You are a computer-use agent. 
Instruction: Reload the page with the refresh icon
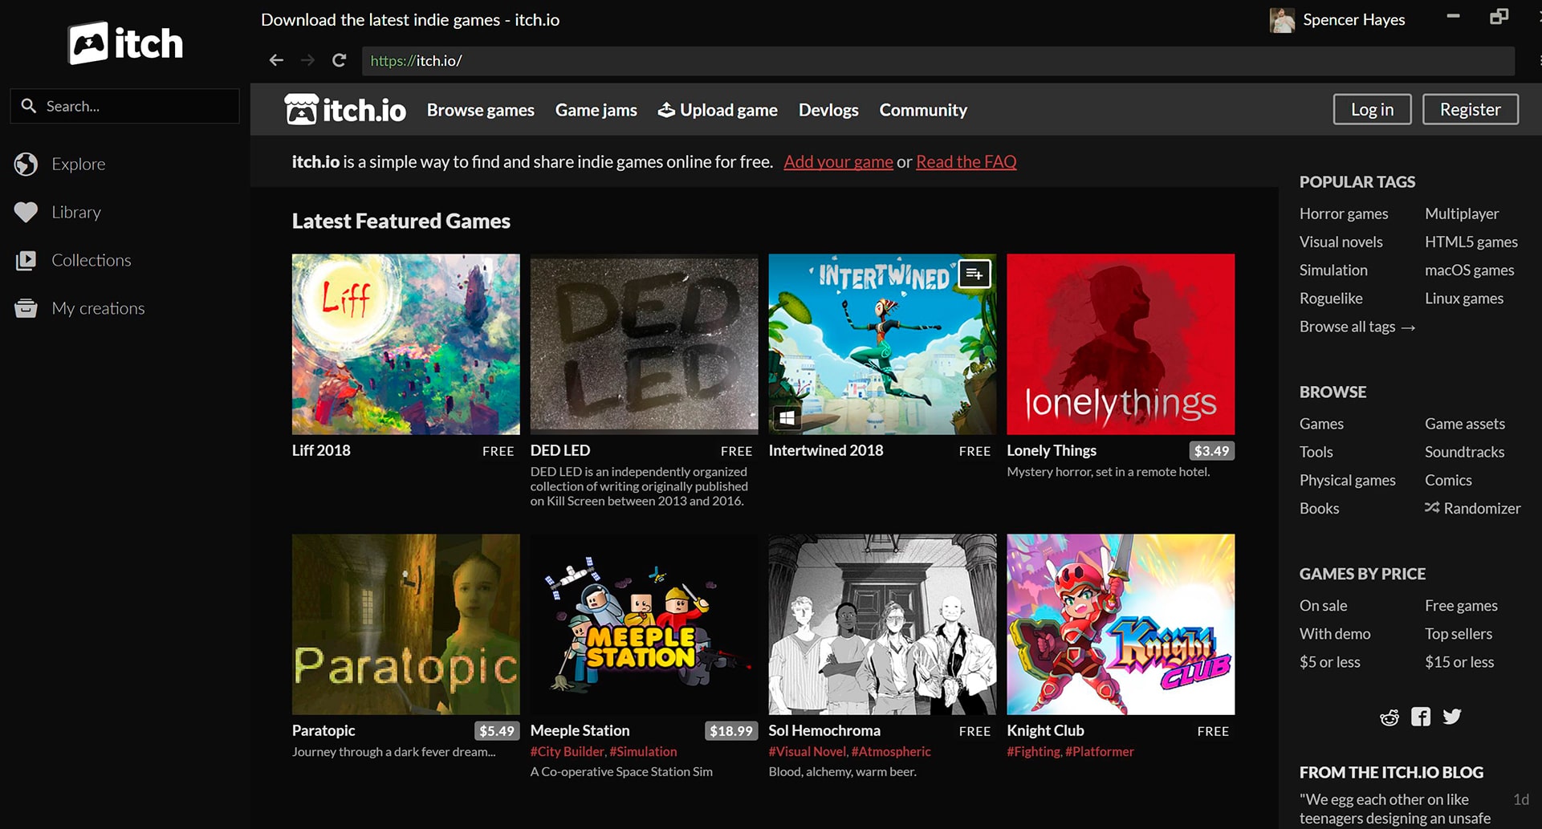click(x=339, y=60)
